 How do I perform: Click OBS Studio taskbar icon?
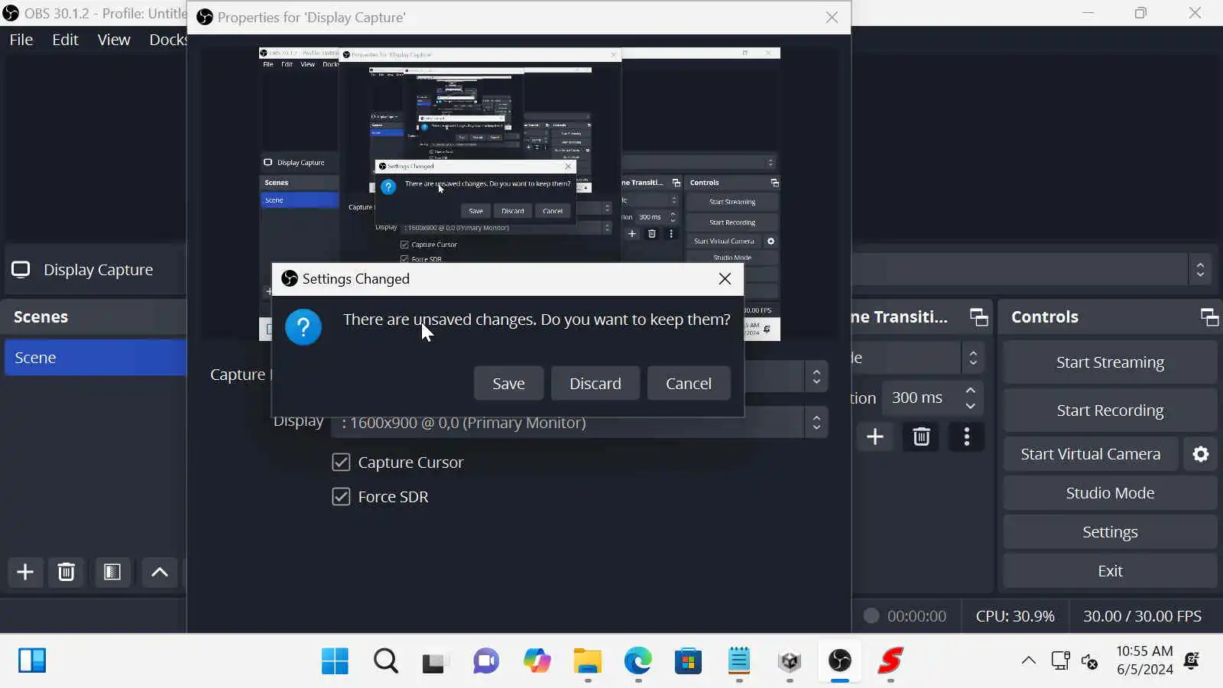tap(840, 661)
